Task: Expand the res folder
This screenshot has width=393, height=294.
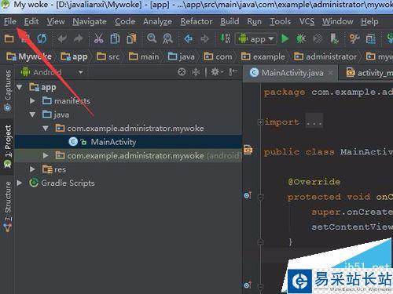Action: tap(32, 169)
